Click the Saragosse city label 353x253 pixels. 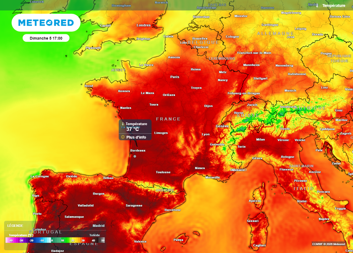(134, 206)
